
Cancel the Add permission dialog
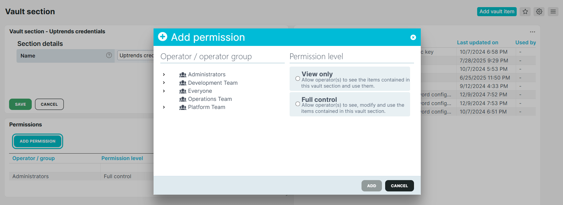tap(399, 186)
